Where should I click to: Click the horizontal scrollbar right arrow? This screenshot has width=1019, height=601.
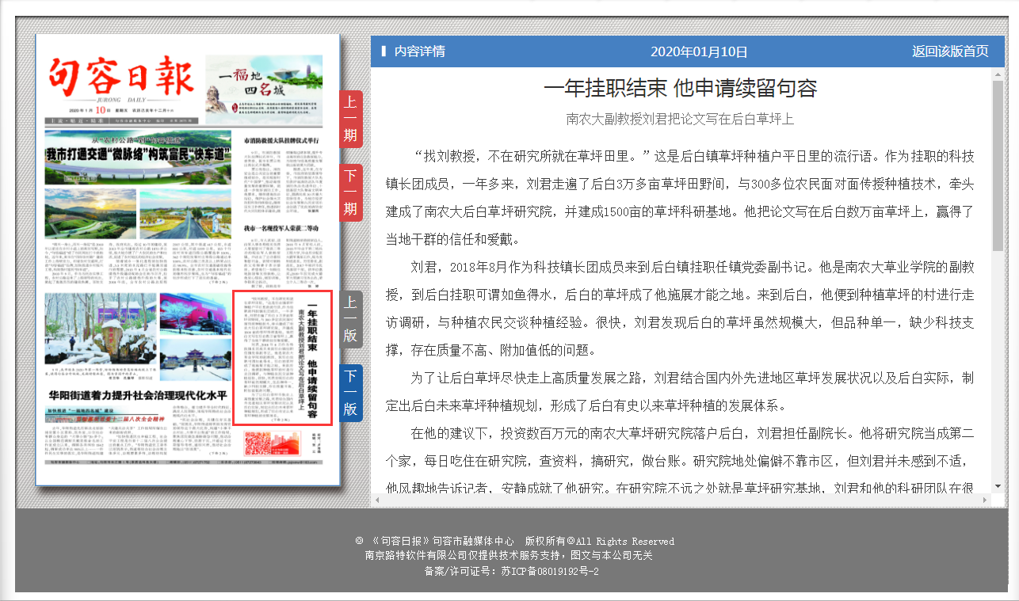(x=985, y=500)
